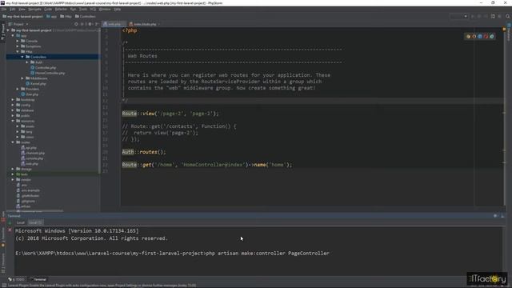Click the Run button in the toolbar
Viewport: 512px width, 288px height.
[473, 16]
